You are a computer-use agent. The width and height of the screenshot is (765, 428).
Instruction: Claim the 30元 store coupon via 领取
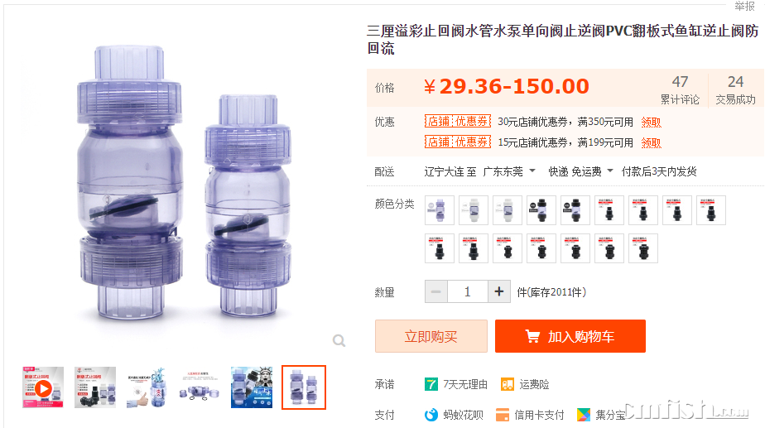click(x=651, y=122)
